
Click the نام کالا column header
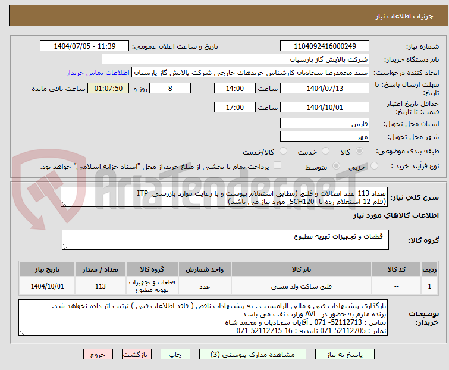pos(302,269)
